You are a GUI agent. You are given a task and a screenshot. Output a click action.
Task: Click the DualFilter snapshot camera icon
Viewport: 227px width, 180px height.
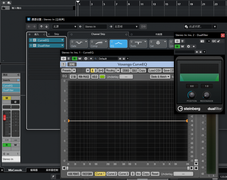(202, 41)
